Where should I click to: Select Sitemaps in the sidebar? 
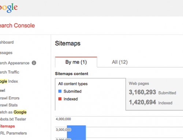7,126
